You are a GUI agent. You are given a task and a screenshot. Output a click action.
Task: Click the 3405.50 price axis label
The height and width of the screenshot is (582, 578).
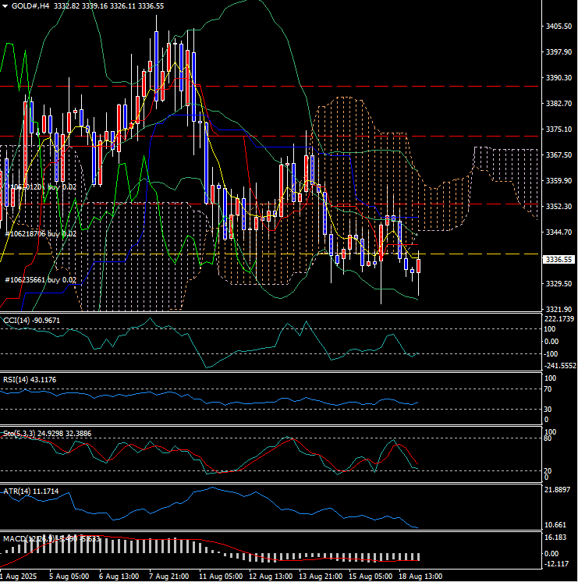558,27
